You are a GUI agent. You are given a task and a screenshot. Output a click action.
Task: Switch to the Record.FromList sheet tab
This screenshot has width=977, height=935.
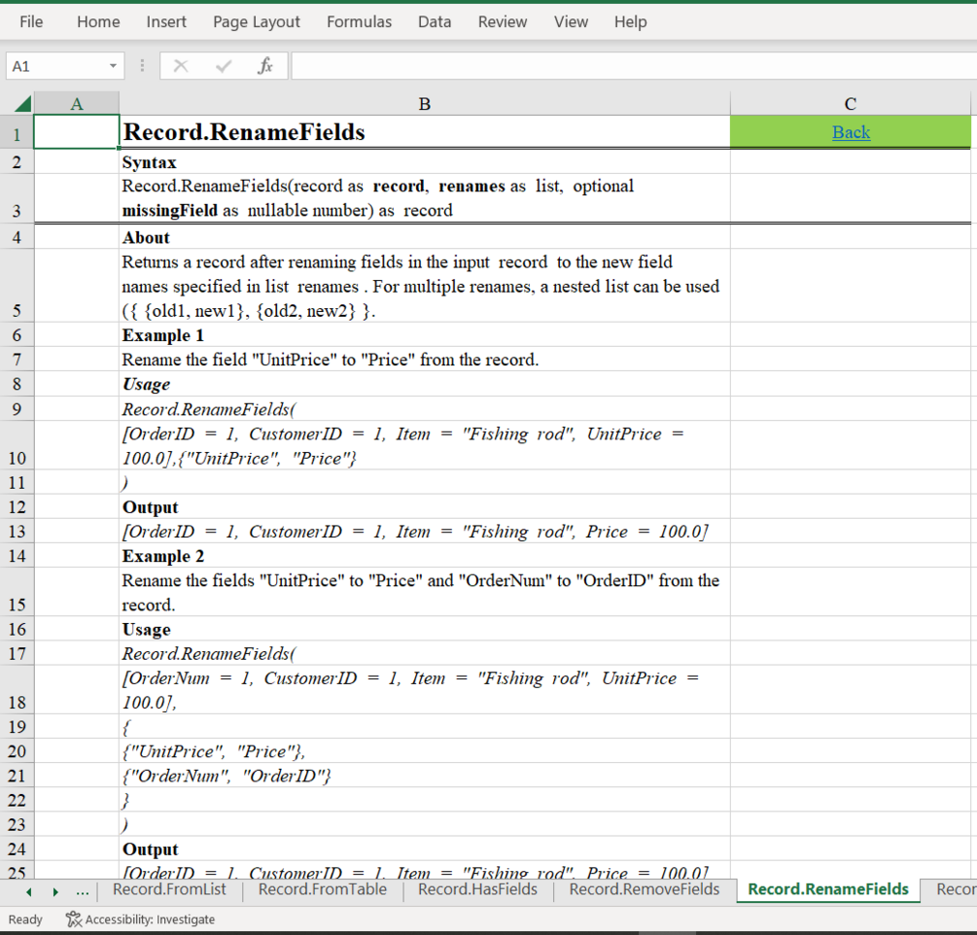pyautogui.click(x=169, y=889)
